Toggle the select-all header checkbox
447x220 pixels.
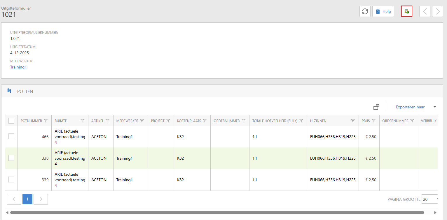[11, 121]
